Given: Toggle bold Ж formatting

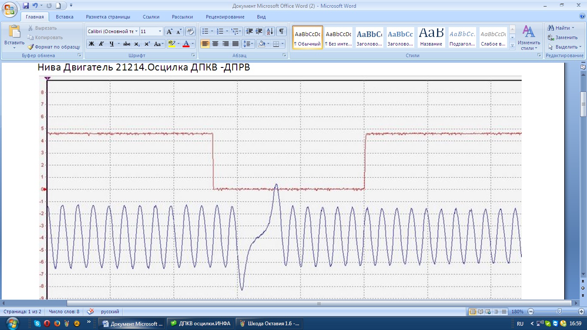Looking at the screenshot, I should click(x=92, y=44).
